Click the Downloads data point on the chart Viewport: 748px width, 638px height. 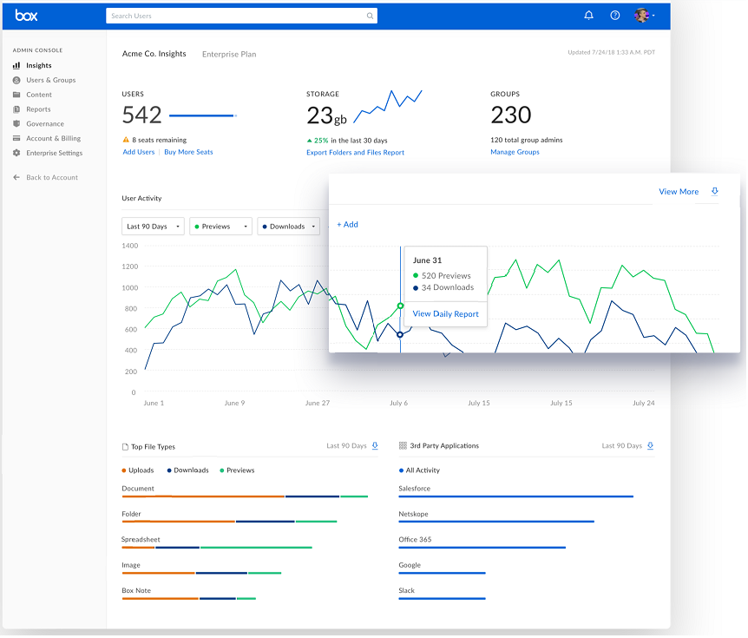coord(400,335)
